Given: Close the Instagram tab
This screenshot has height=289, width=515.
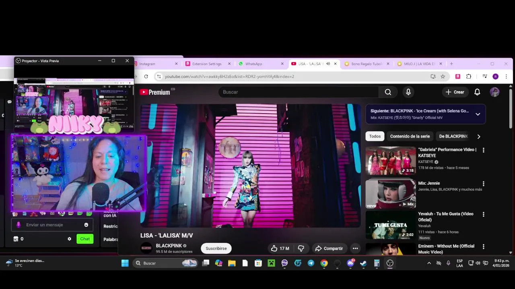Looking at the screenshot, I should 176,64.
